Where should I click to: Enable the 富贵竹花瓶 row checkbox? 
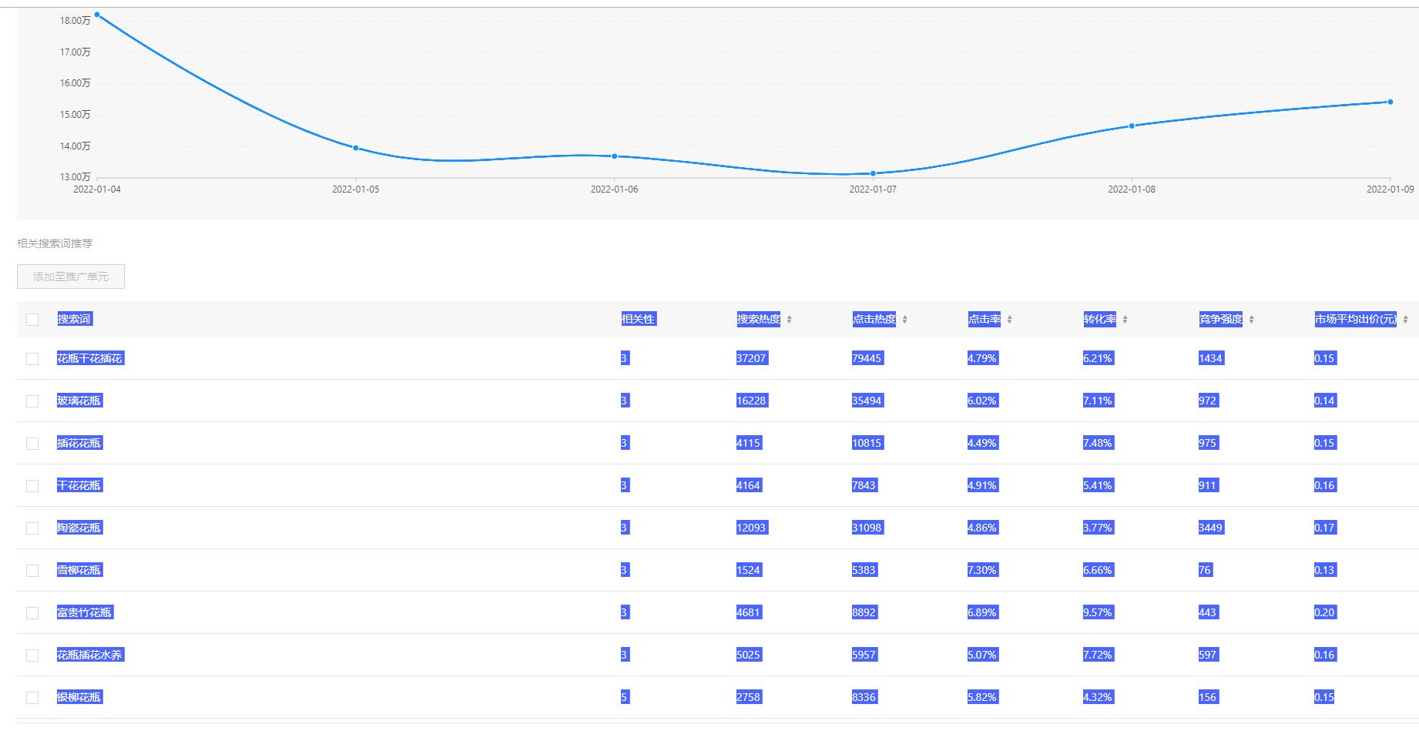[x=32, y=613]
